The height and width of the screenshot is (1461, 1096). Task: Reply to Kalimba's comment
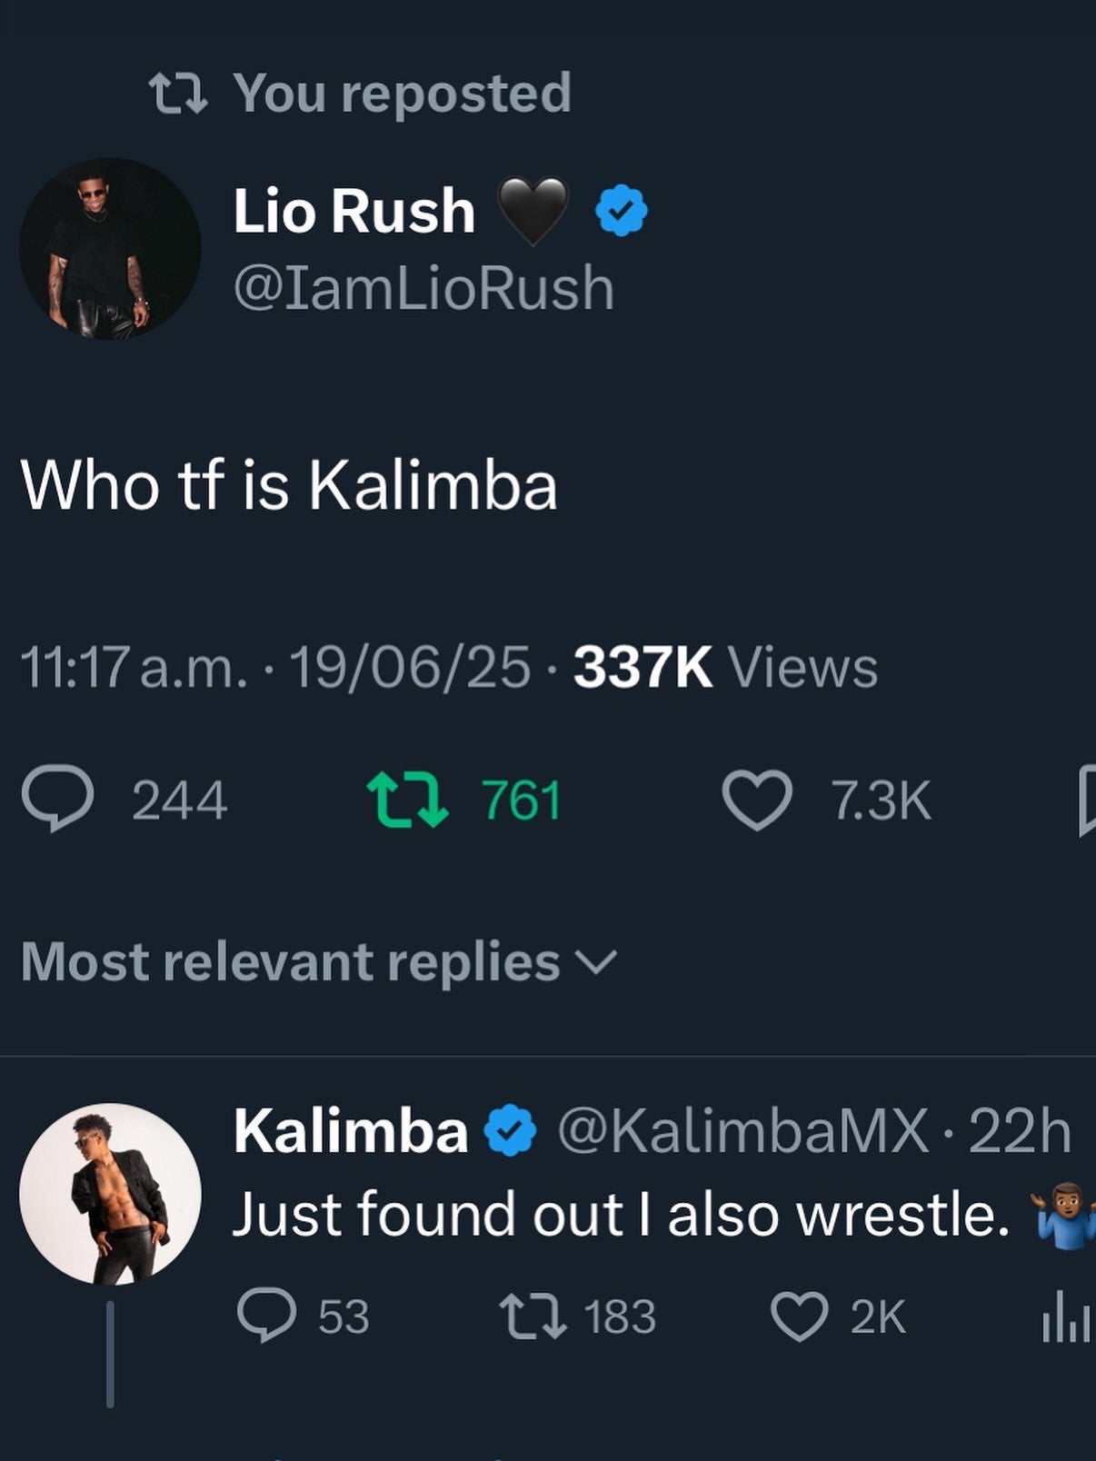point(266,1316)
